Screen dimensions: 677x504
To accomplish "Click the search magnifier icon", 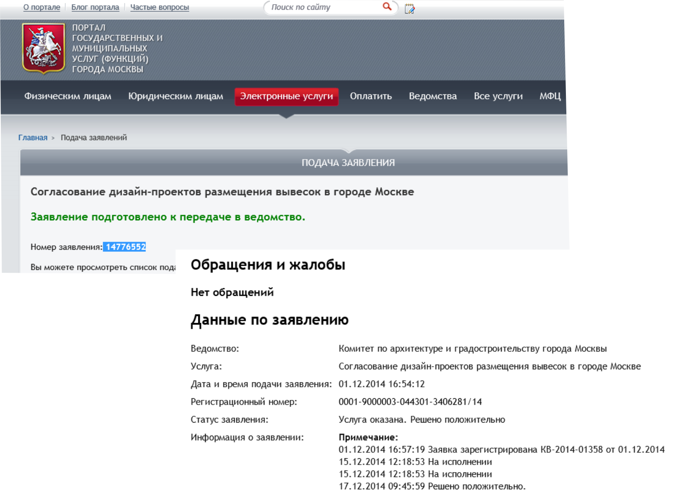I will click(x=387, y=7).
